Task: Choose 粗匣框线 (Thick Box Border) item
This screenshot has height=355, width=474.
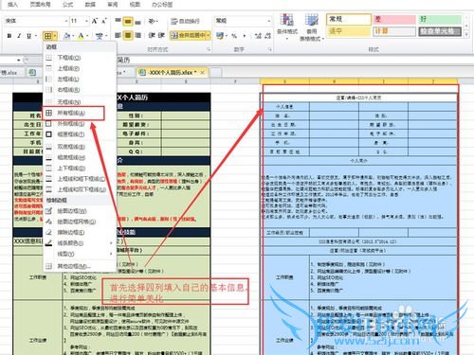Action: [80, 134]
